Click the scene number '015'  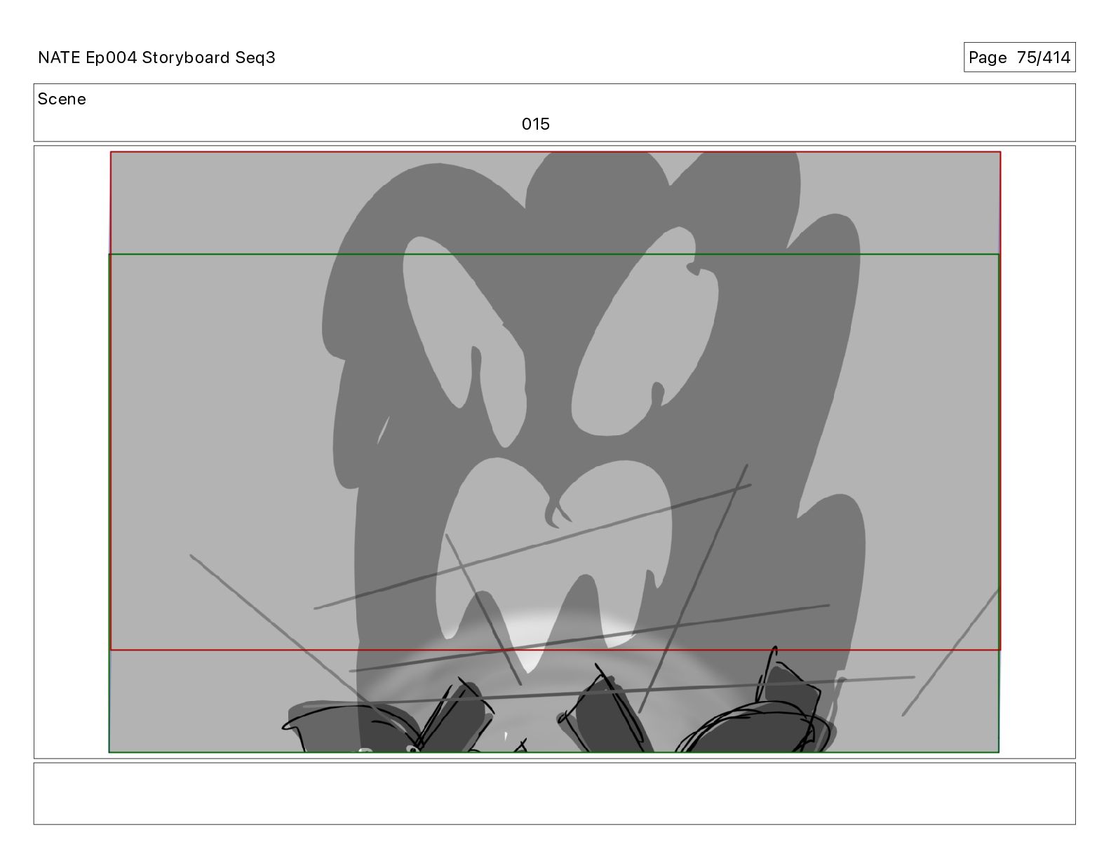pyautogui.click(x=536, y=124)
